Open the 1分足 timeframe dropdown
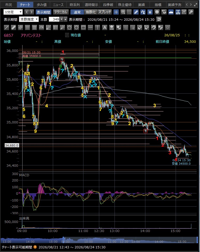The height and width of the screenshot is (252, 200). [x=13, y=12]
